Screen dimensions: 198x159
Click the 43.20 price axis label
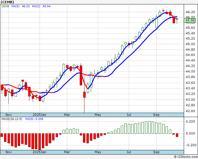190,94
